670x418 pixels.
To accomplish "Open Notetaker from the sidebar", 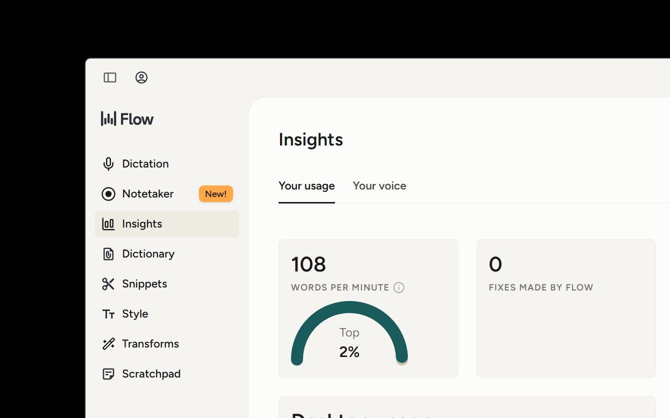I will [167, 194].
